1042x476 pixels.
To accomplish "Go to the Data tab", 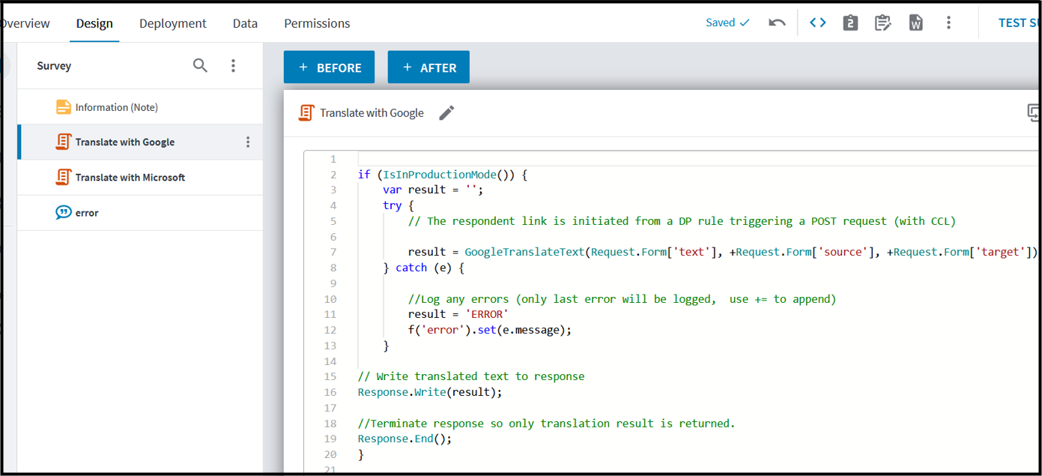I will 245,23.
